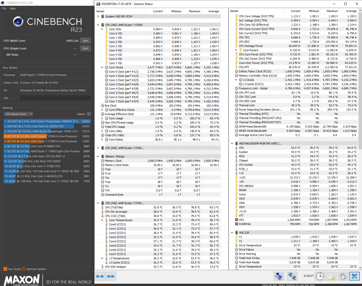Open the File menu in Cinebench
This screenshot has width=362, height=286.
coord(4,8)
